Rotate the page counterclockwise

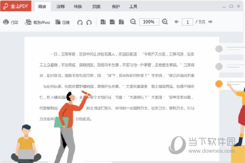point(89,22)
